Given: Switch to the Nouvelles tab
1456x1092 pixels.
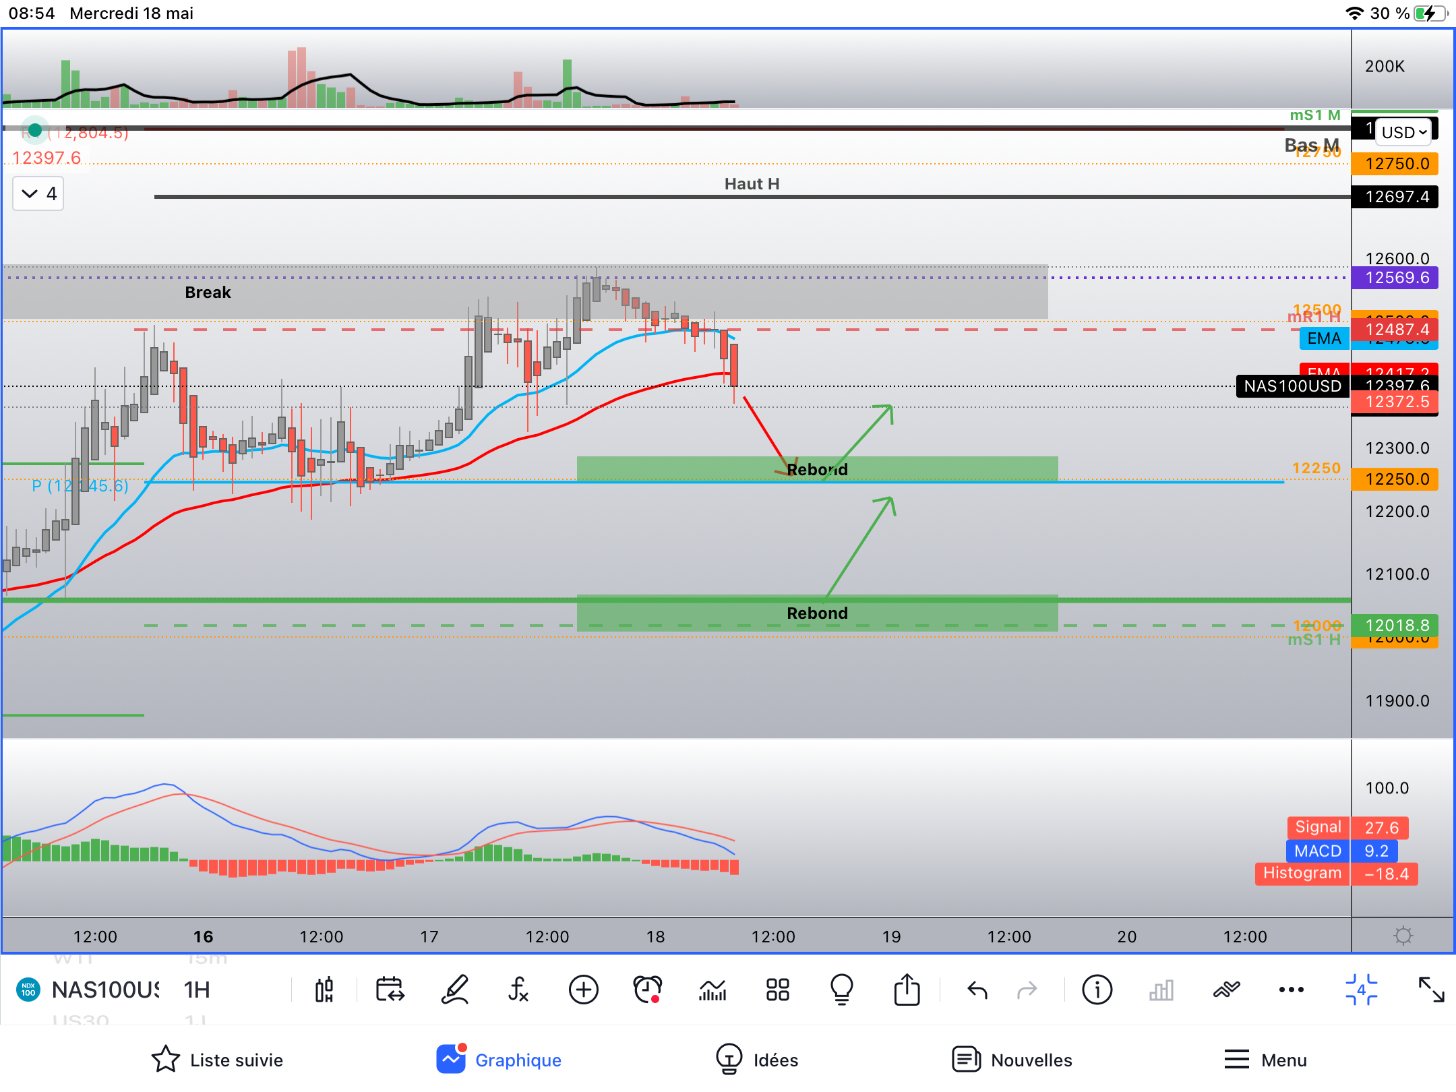Looking at the screenshot, I should tap(1012, 1060).
